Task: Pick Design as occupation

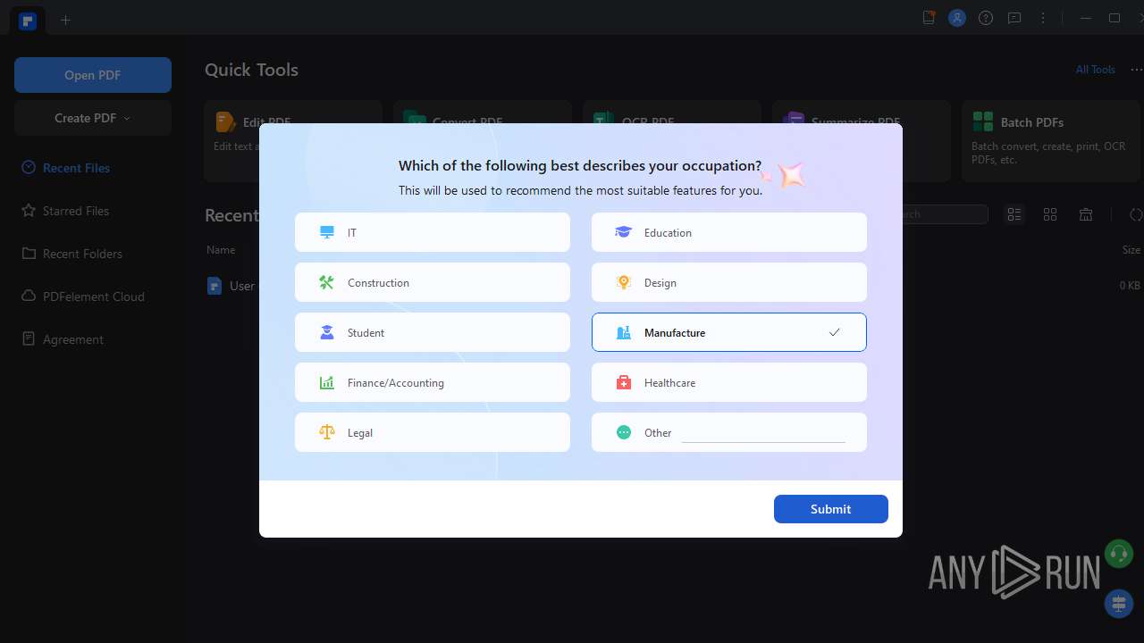Action: pos(729,282)
